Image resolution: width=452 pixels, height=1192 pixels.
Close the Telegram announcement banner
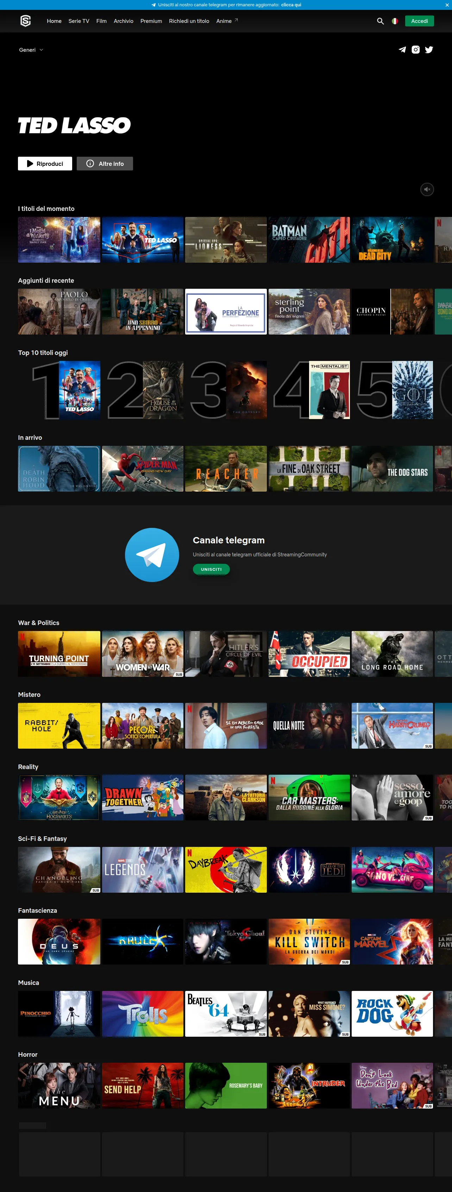point(447,5)
